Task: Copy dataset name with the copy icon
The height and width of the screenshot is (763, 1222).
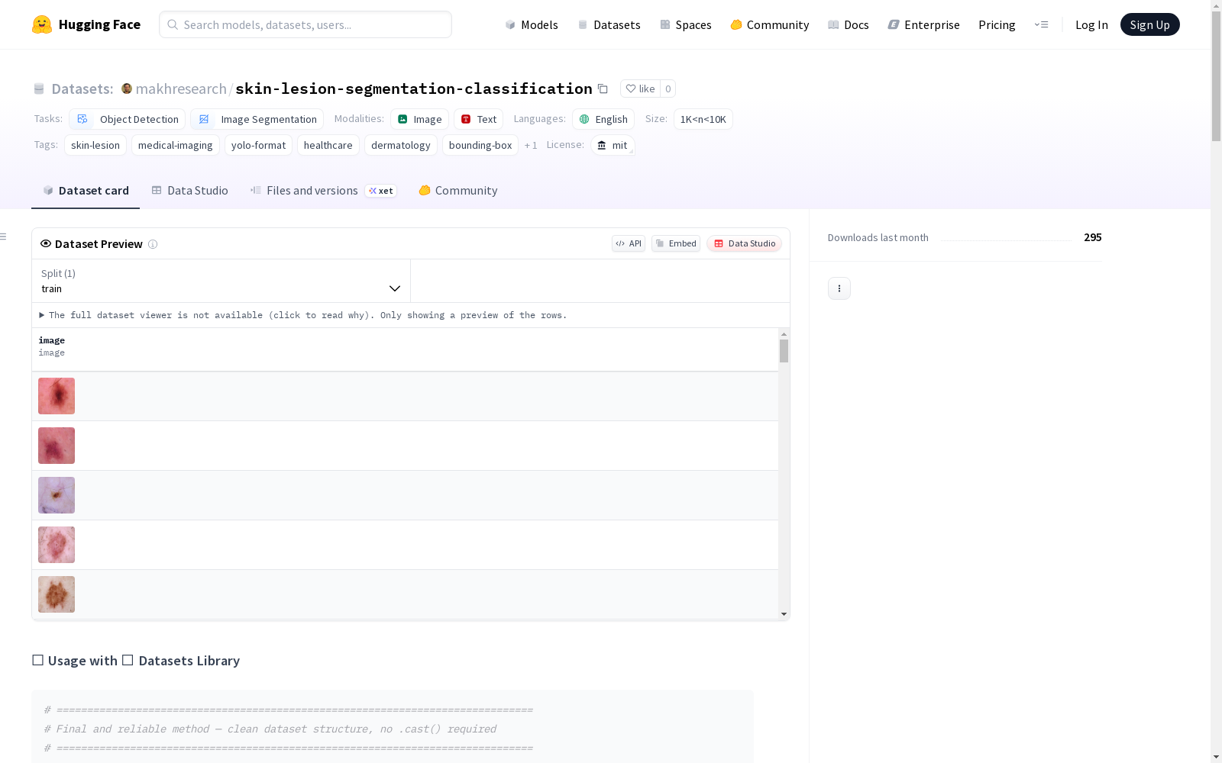Action: coord(603,89)
